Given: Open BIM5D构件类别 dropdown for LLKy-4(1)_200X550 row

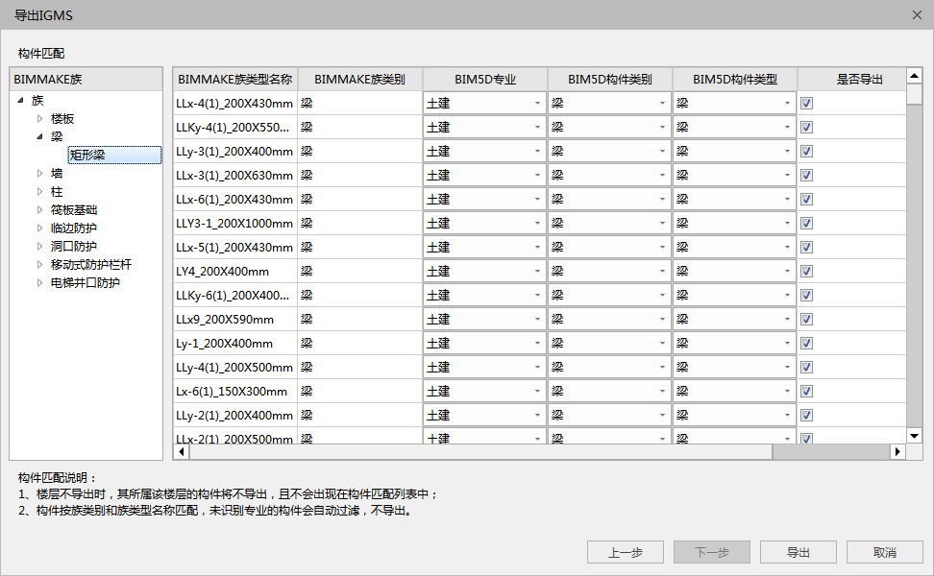Looking at the screenshot, I should 609,128.
